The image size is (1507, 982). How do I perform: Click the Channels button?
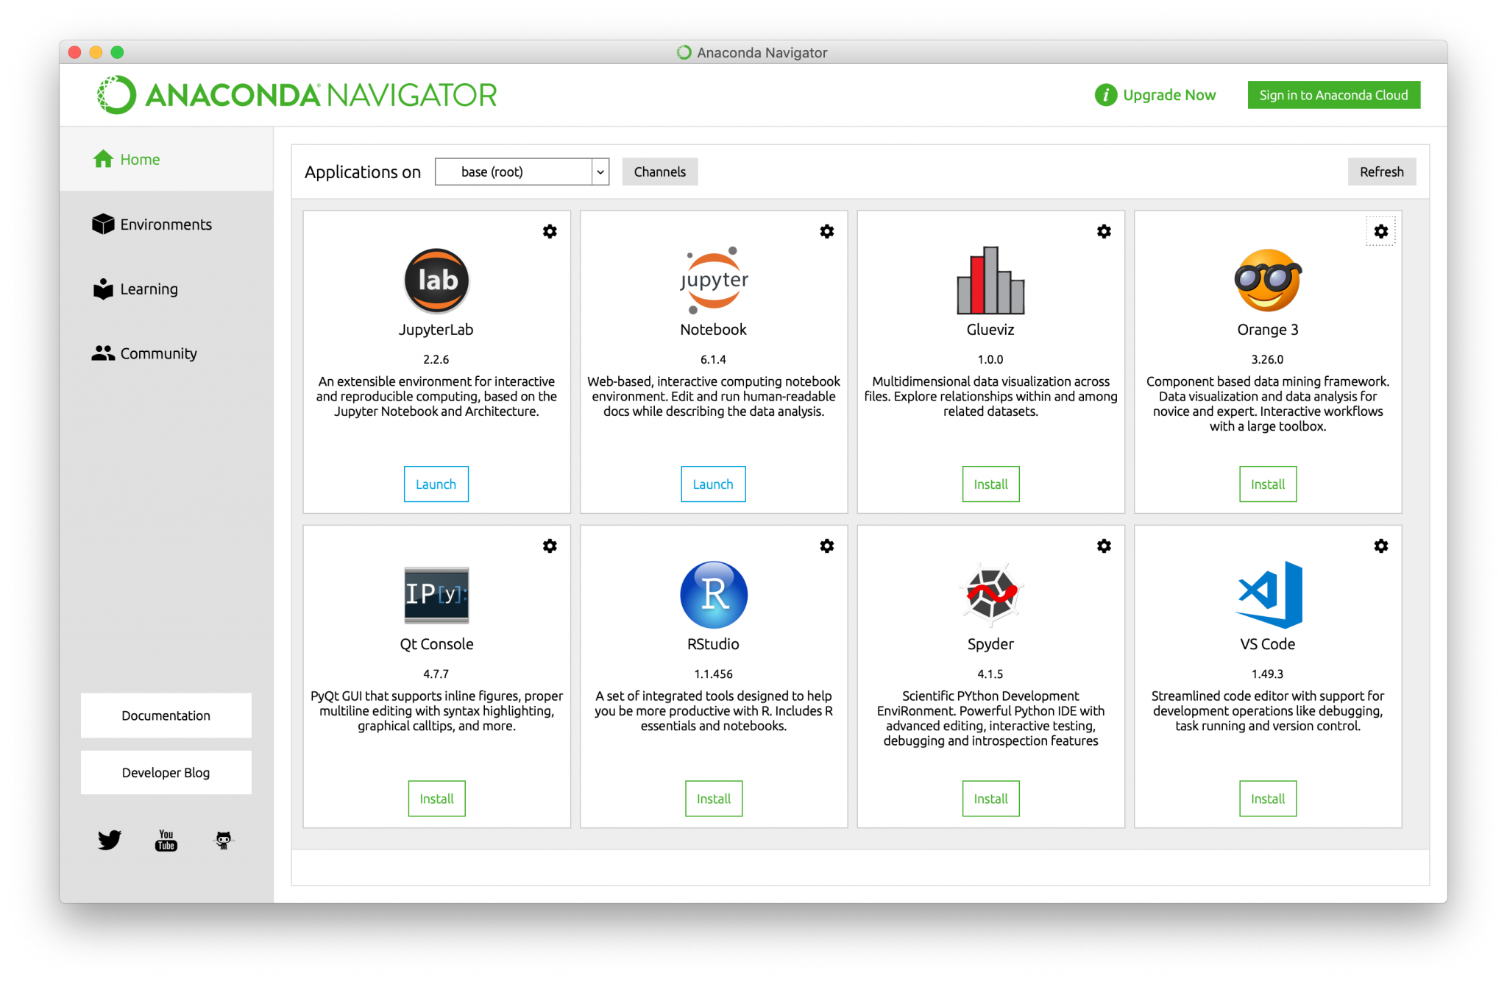pyautogui.click(x=660, y=172)
